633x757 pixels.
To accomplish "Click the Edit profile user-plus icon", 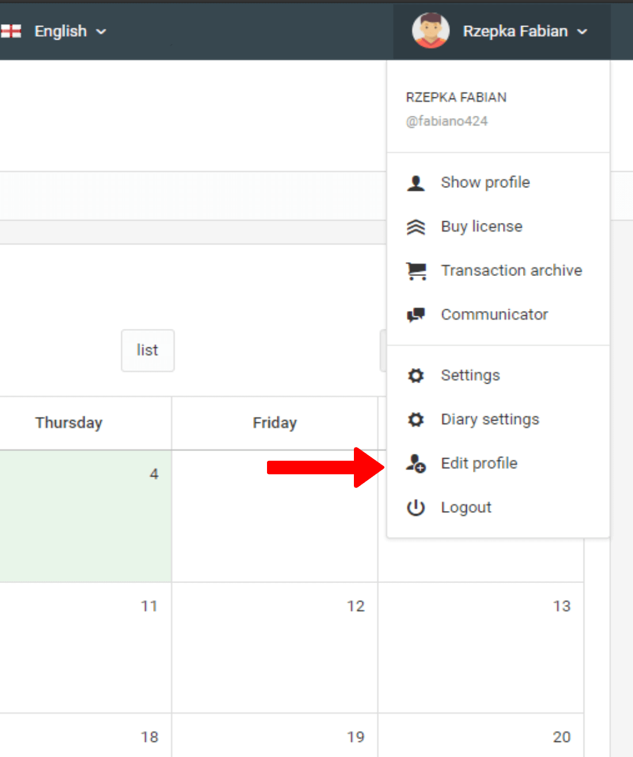I will tap(415, 464).
